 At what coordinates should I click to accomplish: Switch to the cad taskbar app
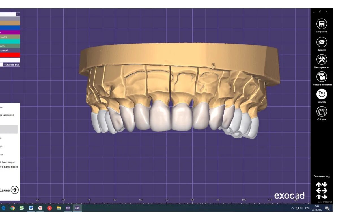pyautogui.click(x=77, y=208)
